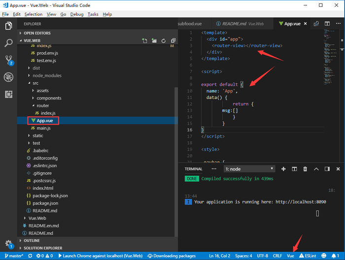
Task: Open the terminal panel ellipsis menu
Action: 214,169
